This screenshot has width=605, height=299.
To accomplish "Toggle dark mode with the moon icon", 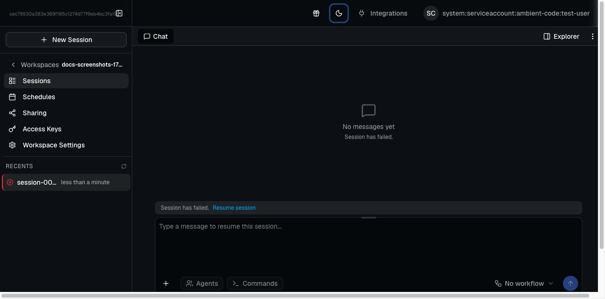I will (x=338, y=13).
